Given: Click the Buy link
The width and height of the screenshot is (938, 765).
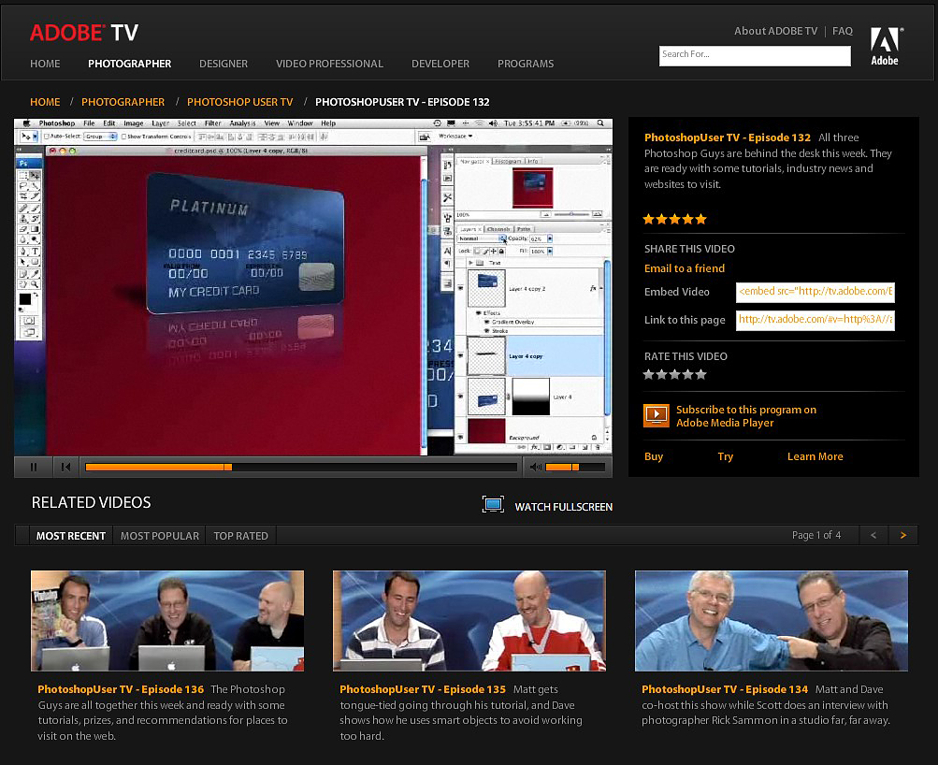Looking at the screenshot, I should 654,456.
